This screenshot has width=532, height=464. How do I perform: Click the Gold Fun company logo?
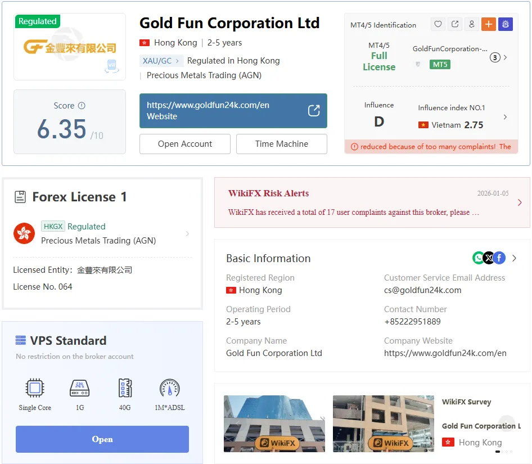pos(70,47)
